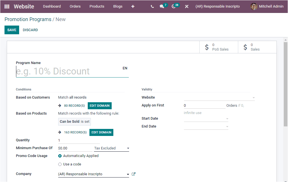
Task: Select the Automatically Applied radio option
Action: 60,156
